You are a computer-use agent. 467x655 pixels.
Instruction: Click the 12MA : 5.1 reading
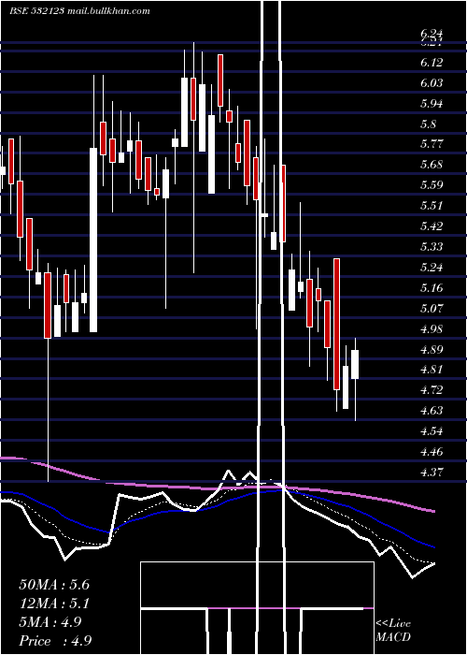point(54,604)
